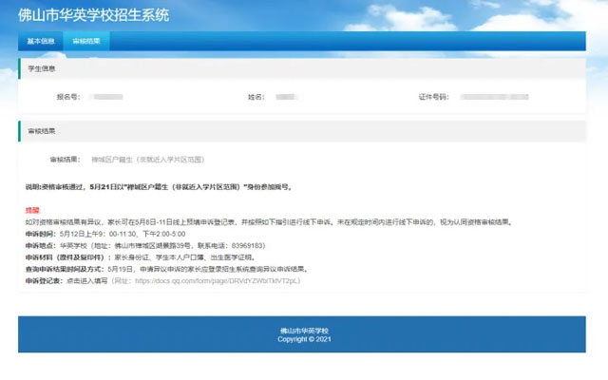Click the footer 佛山市华英学校 text
608x380 pixels.
coord(304,331)
